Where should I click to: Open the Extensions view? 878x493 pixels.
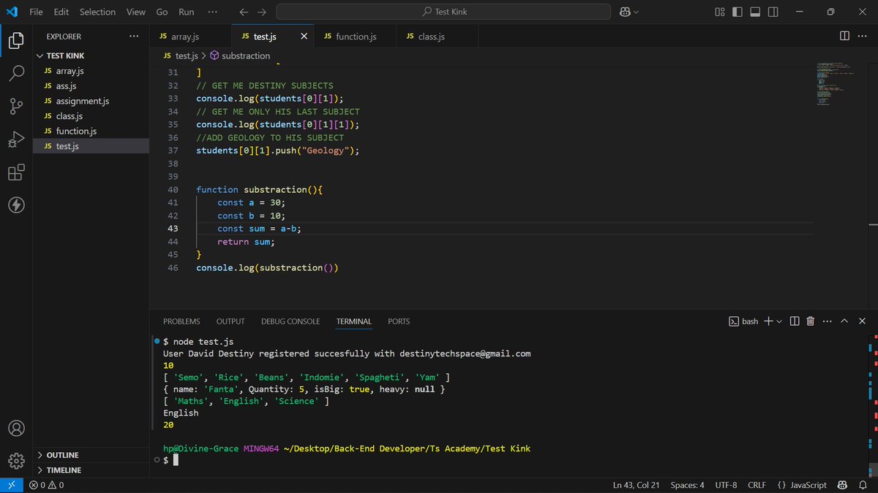pos(16,172)
